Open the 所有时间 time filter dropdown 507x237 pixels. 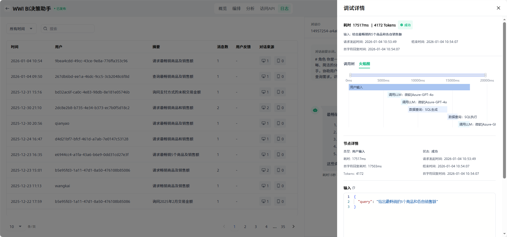pyautogui.click(x=21, y=29)
